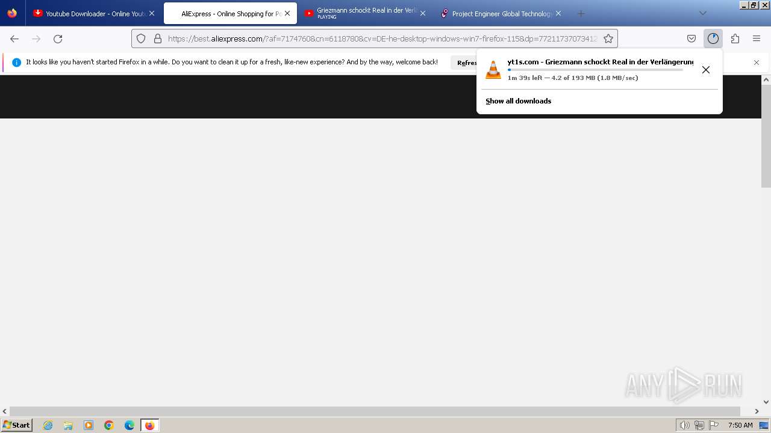
Task: Open the Windows Start menu
Action: tap(17, 425)
